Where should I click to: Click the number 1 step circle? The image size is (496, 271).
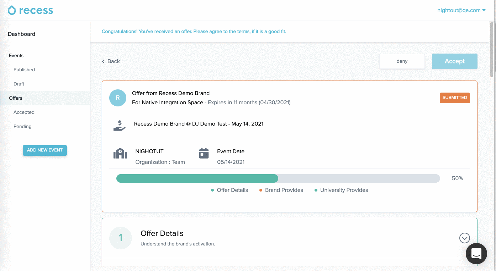(121, 238)
